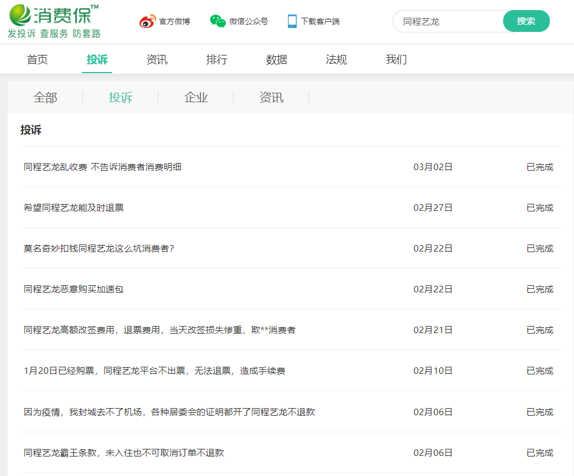Click the slogan 发投诉 查服务 防套路
Screen dimensions: 574x476
coord(54,34)
